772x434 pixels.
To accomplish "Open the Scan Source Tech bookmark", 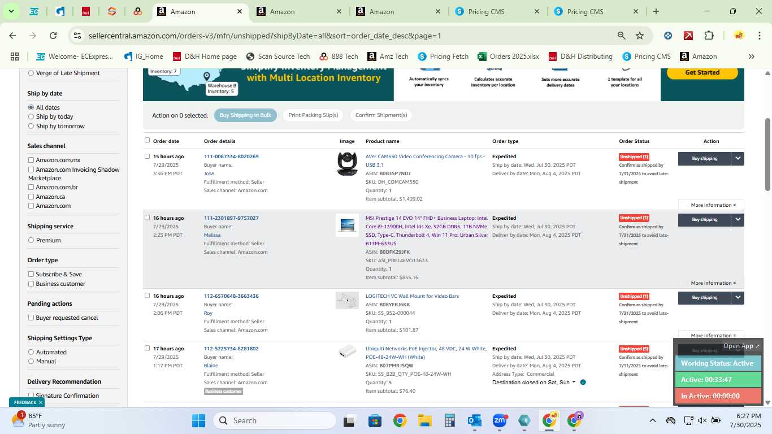I will tap(278, 57).
